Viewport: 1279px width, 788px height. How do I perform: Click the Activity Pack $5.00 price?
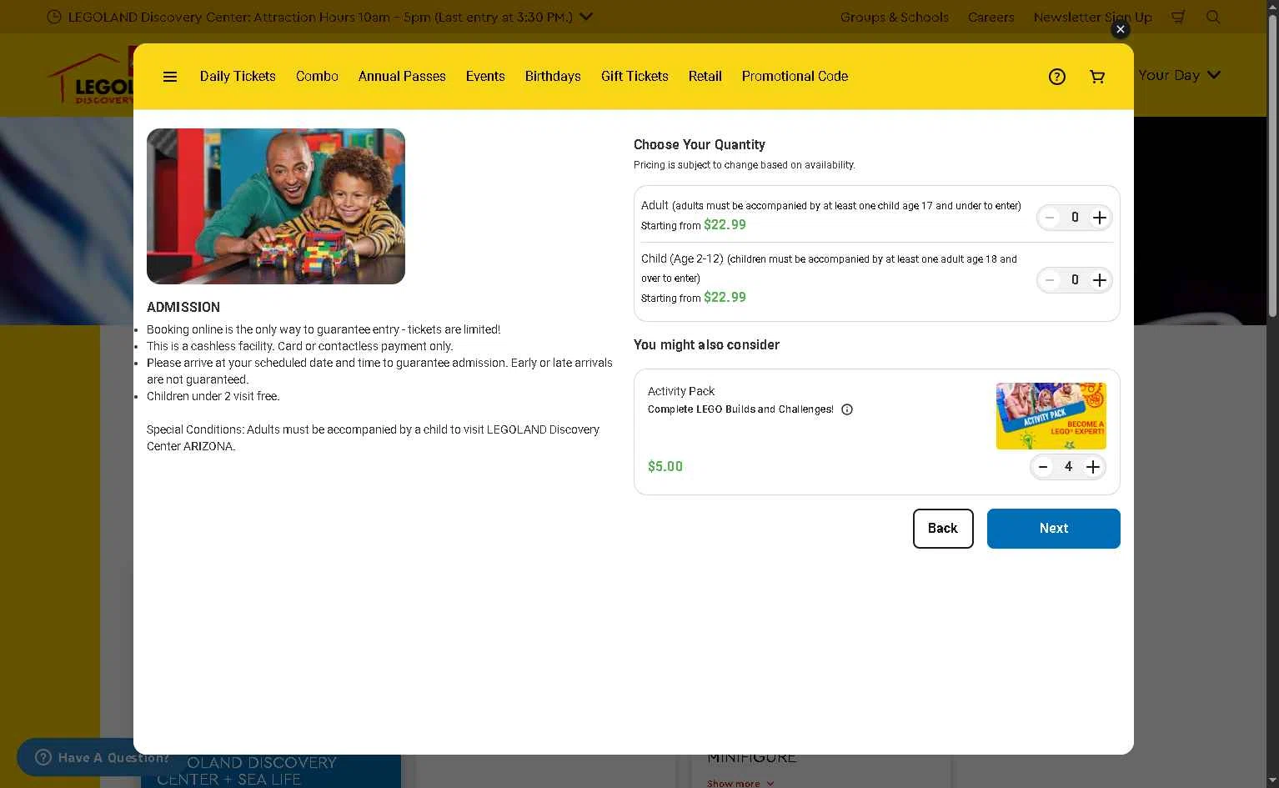tap(665, 467)
